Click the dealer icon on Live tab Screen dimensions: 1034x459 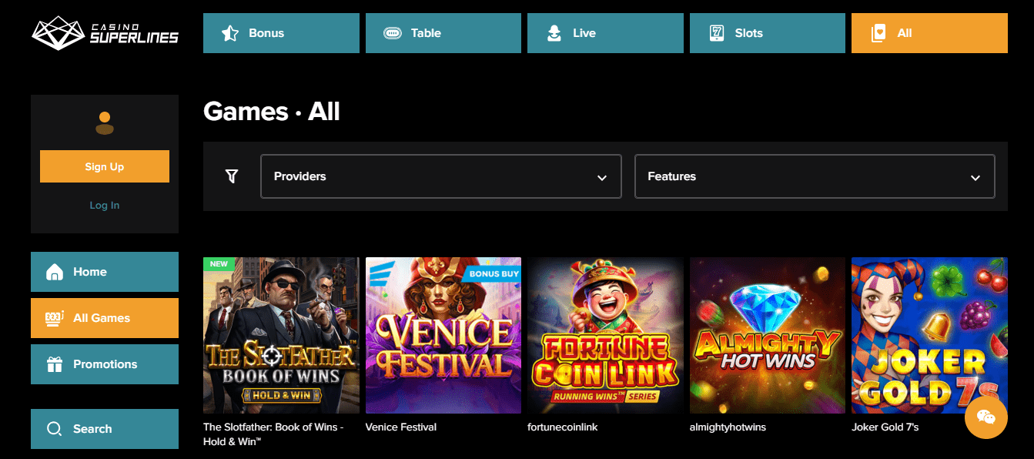[x=554, y=33]
